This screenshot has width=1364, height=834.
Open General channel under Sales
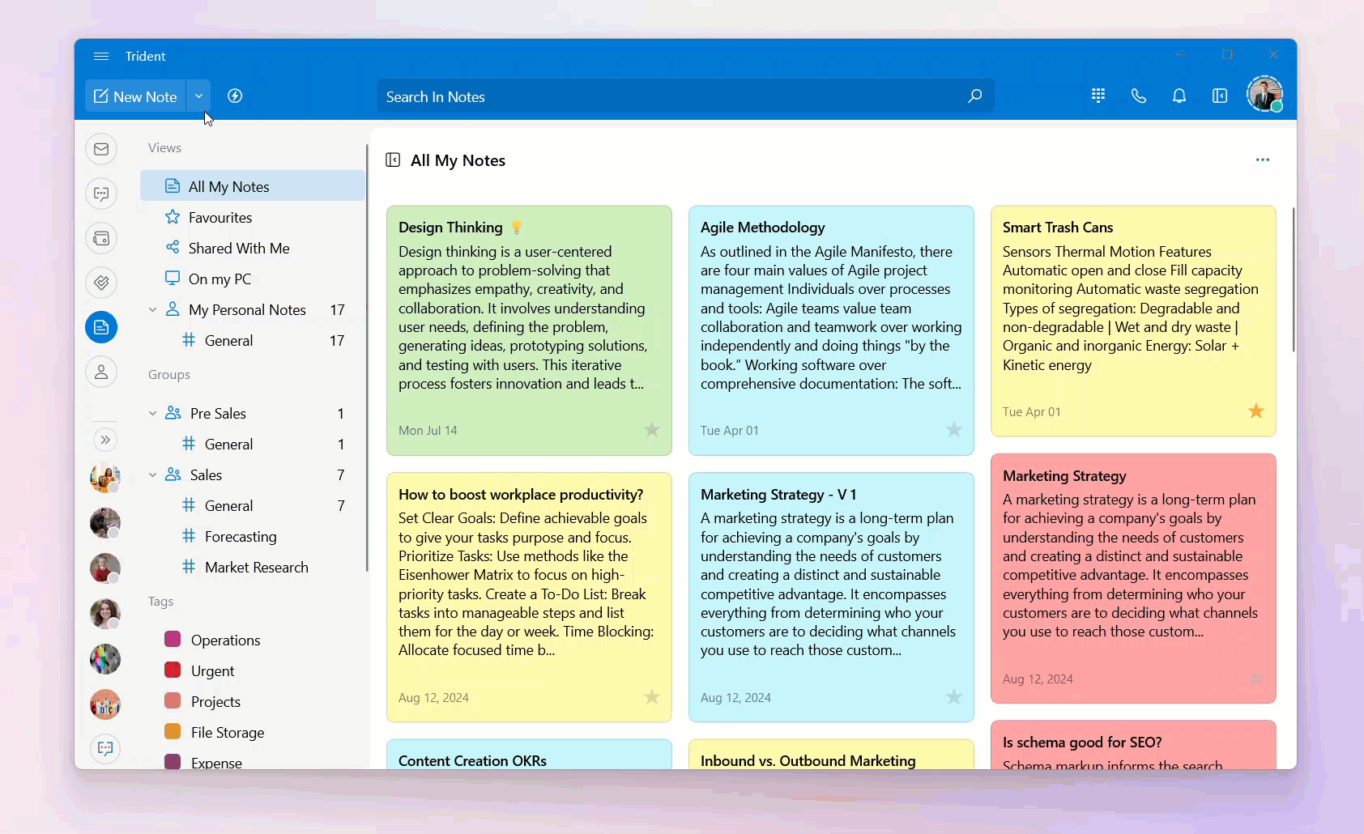(x=253, y=505)
